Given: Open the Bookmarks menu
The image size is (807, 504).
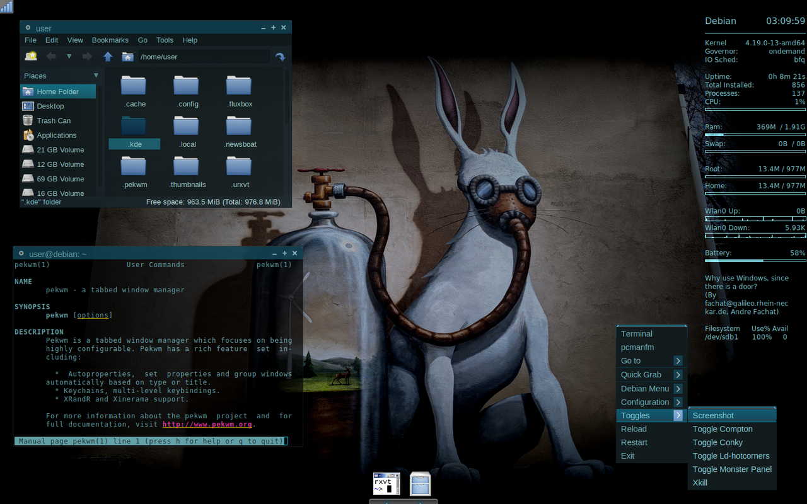Looking at the screenshot, I should pyautogui.click(x=110, y=40).
